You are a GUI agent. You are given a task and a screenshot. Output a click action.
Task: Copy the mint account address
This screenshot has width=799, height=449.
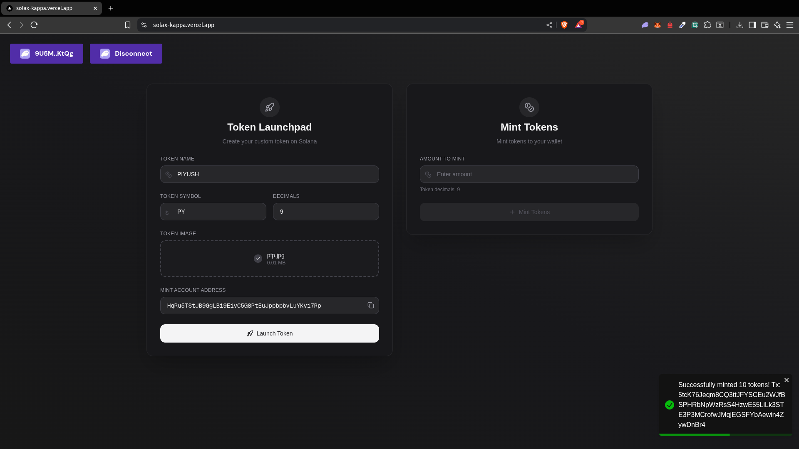pos(370,306)
